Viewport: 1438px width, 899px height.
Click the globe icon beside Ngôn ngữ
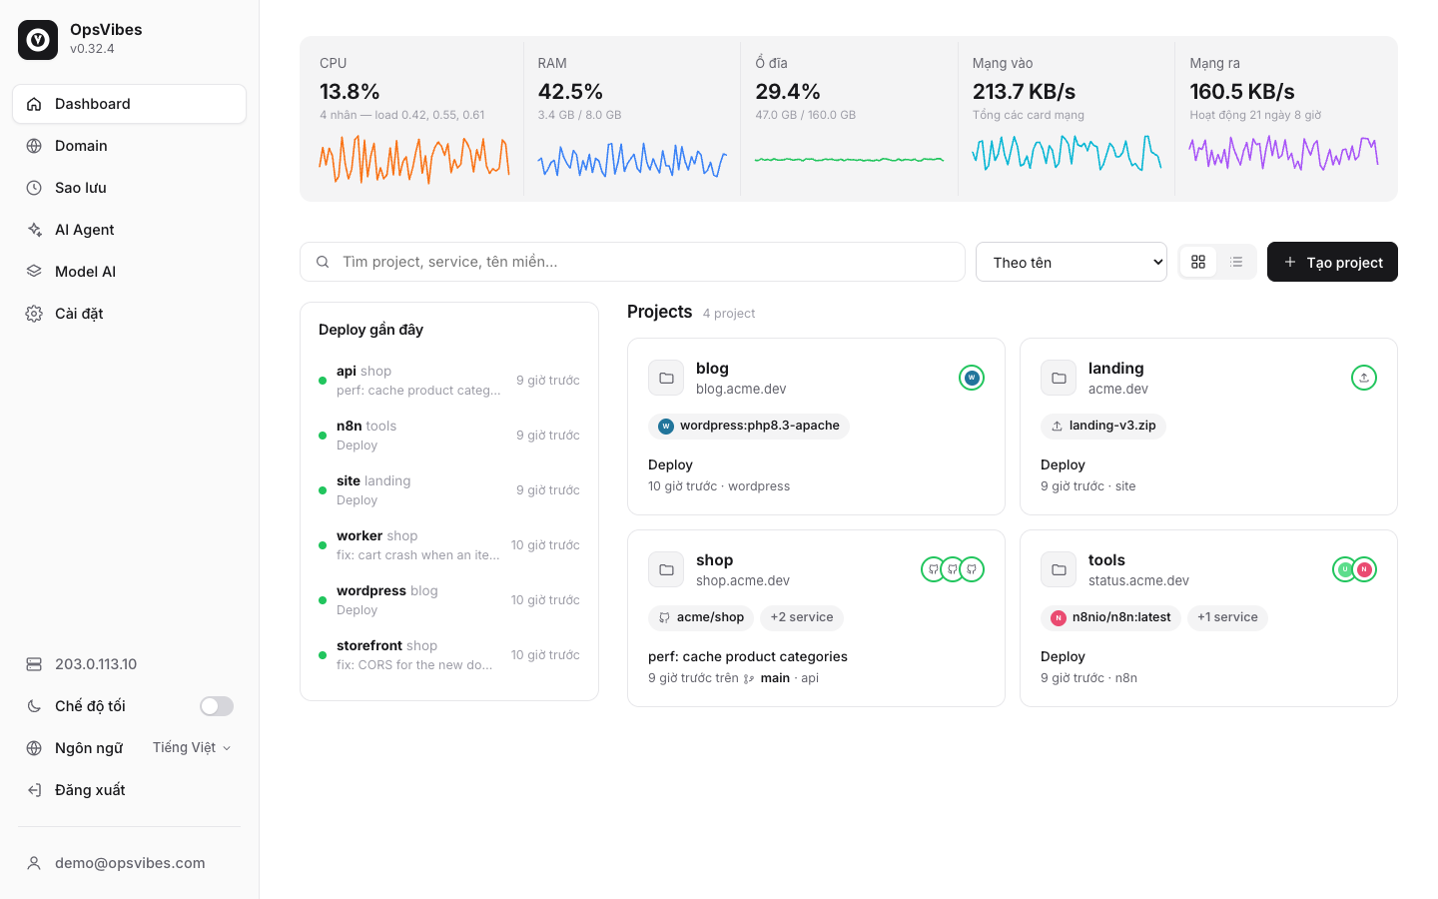click(x=34, y=748)
